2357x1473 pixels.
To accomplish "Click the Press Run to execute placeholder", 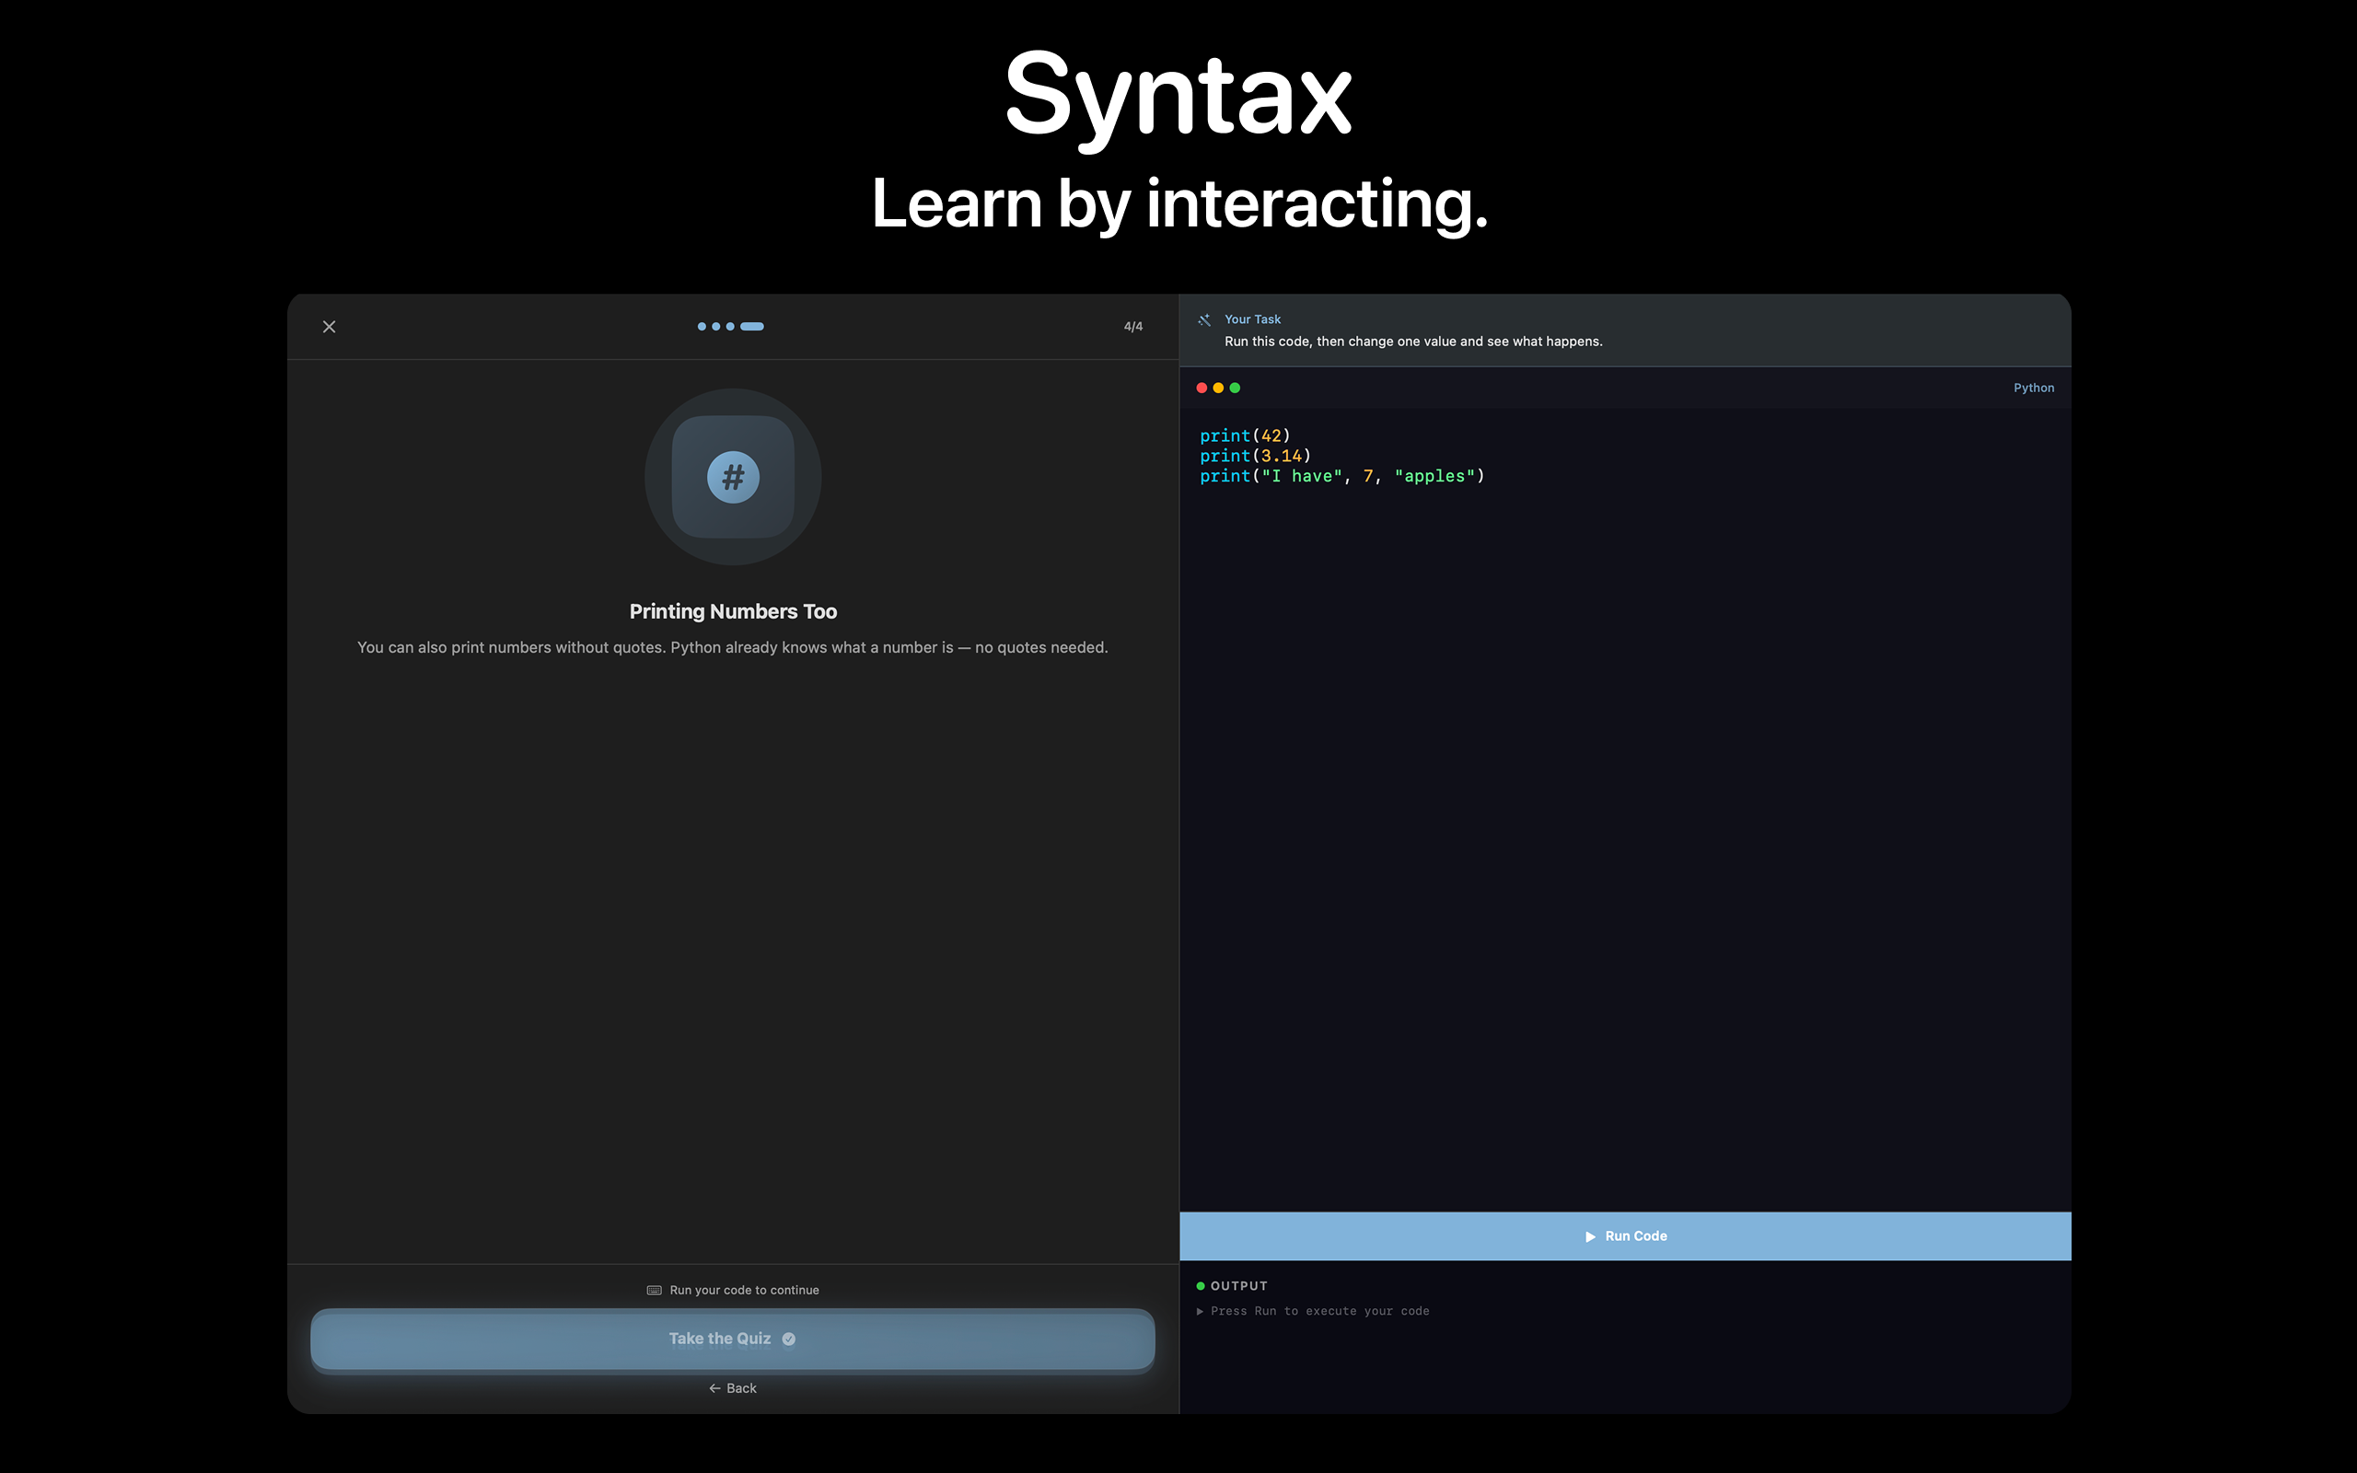I will (1319, 1311).
